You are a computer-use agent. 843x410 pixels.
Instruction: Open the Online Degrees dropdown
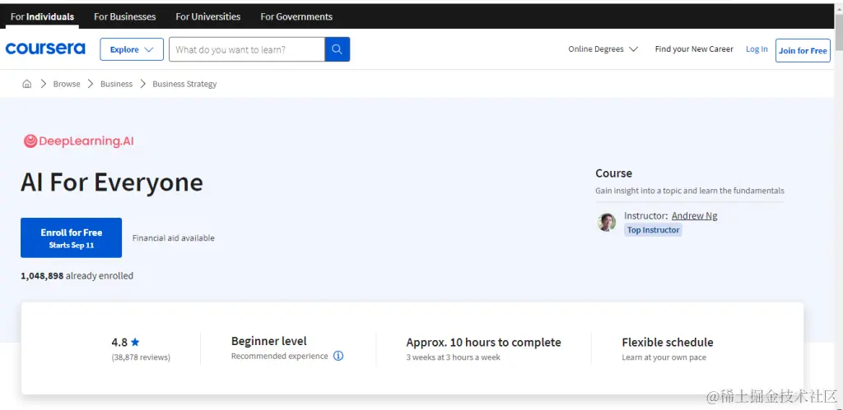point(603,48)
